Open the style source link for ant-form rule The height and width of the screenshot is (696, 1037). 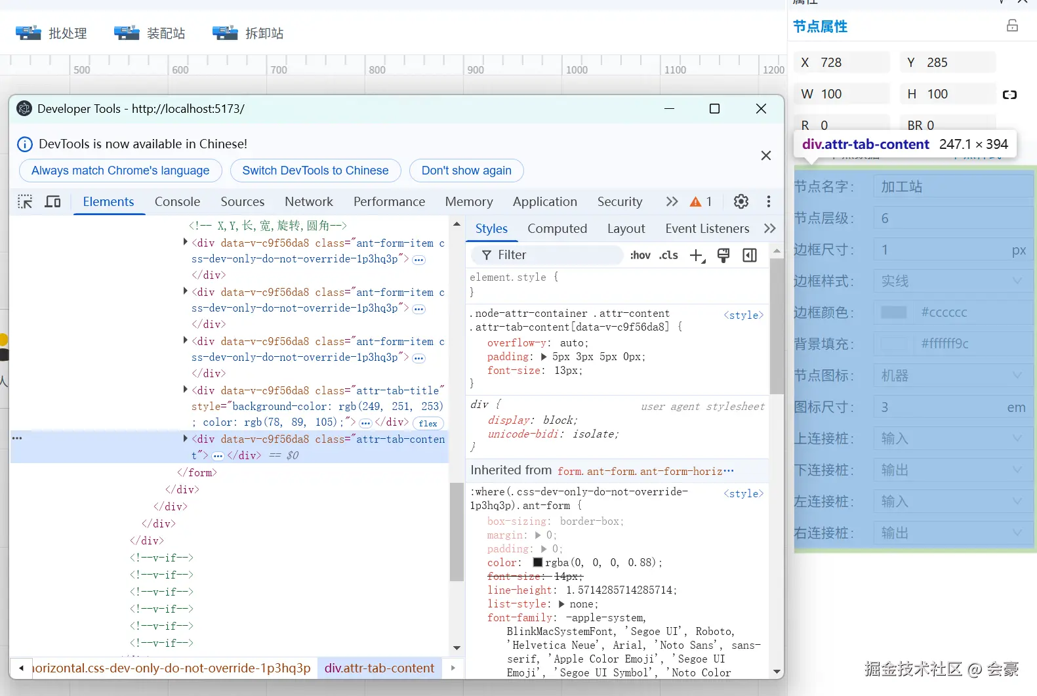[744, 493]
